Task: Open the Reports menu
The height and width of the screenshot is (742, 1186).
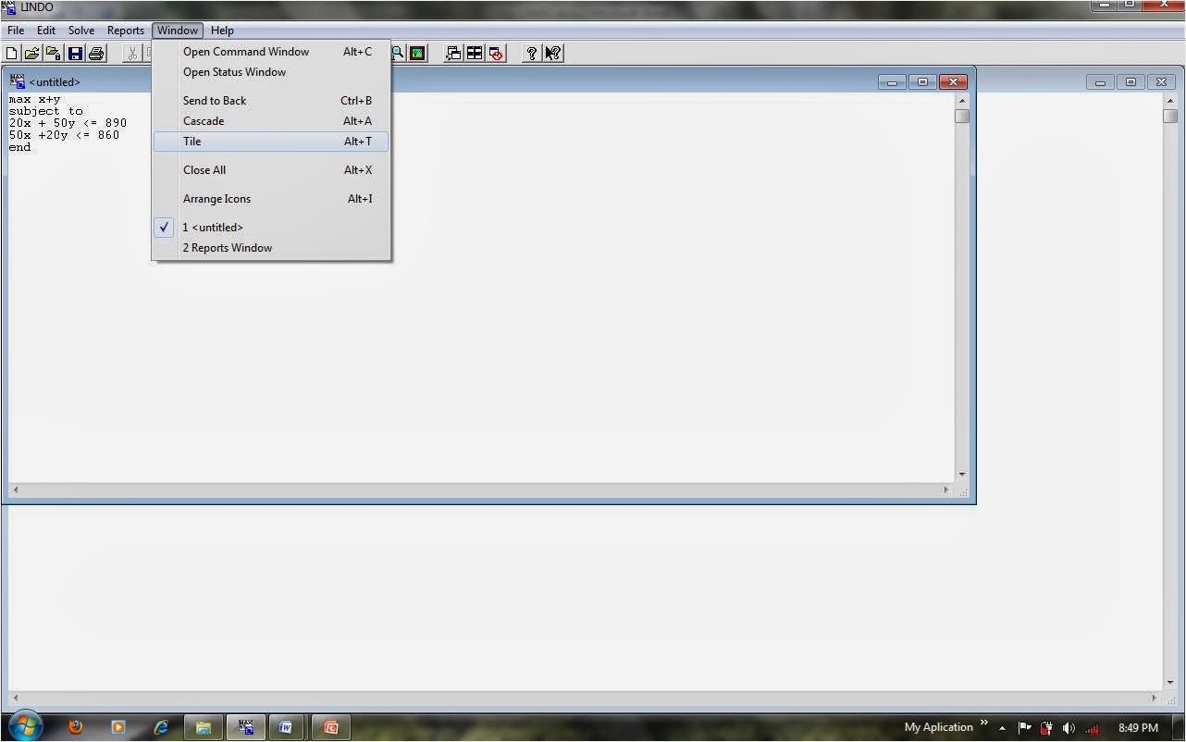Action: click(x=125, y=30)
